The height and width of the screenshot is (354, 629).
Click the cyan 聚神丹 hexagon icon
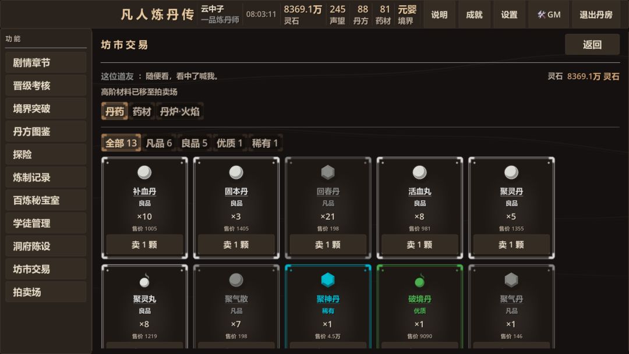328,280
